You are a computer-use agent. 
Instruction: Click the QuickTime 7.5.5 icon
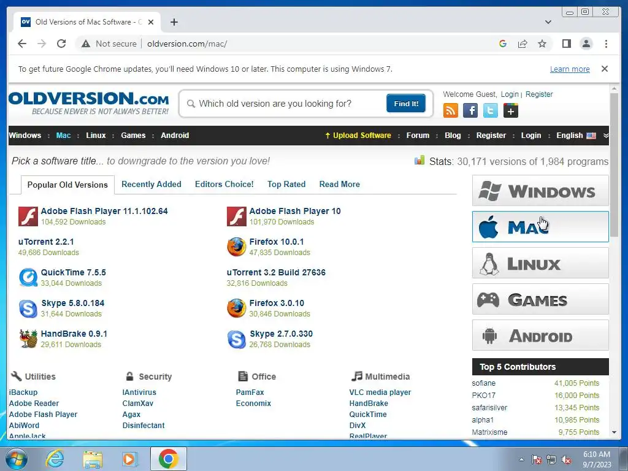point(28,278)
